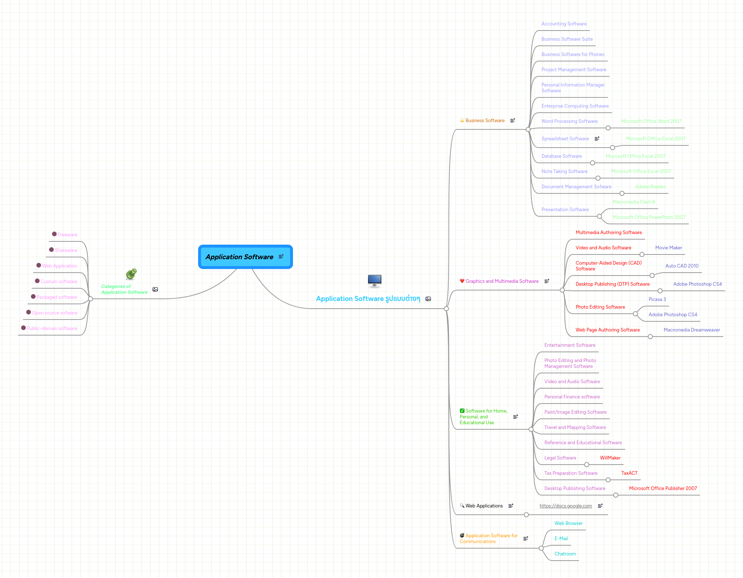Image resolution: width=743 pixels, height=578 pixels.
Task: Select Adobe Reader topic
Action: click(650, 187)
